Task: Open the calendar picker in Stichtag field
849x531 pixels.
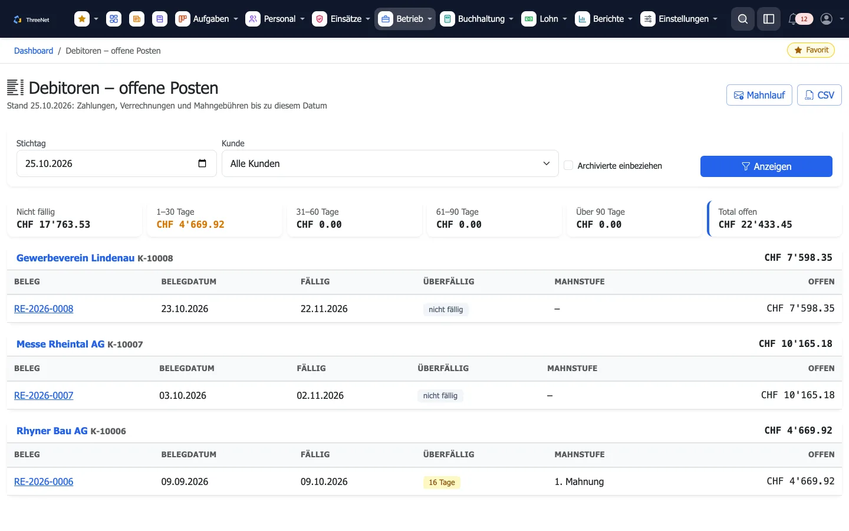Action: [202, 163]
